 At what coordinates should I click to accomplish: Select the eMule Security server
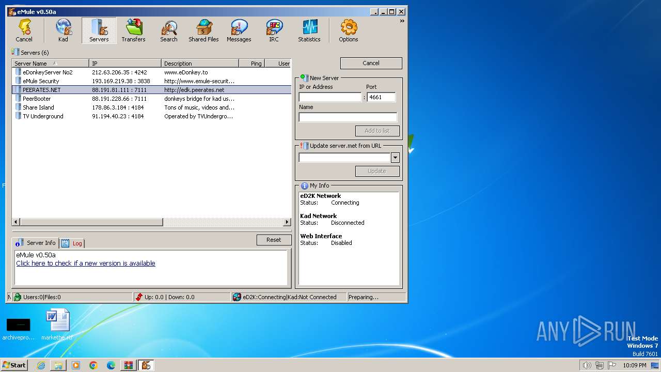pyautogui.click(x=151, y=81)
